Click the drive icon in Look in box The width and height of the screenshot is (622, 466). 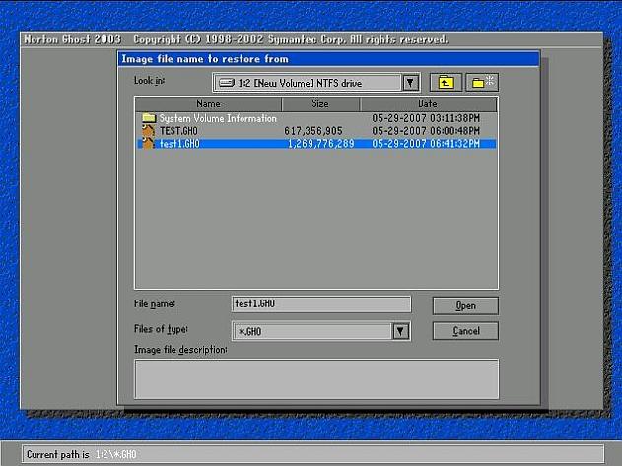click(227, 83)
